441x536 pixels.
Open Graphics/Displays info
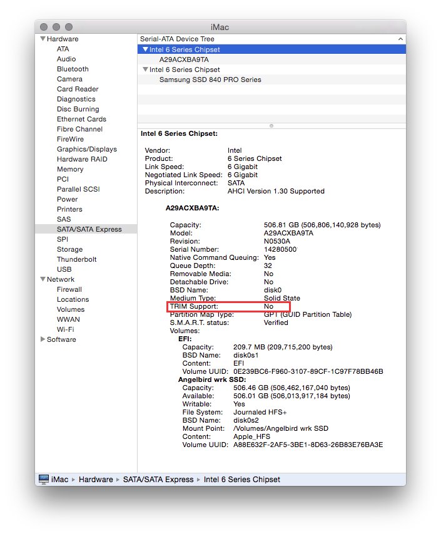[x=87, y=149]
